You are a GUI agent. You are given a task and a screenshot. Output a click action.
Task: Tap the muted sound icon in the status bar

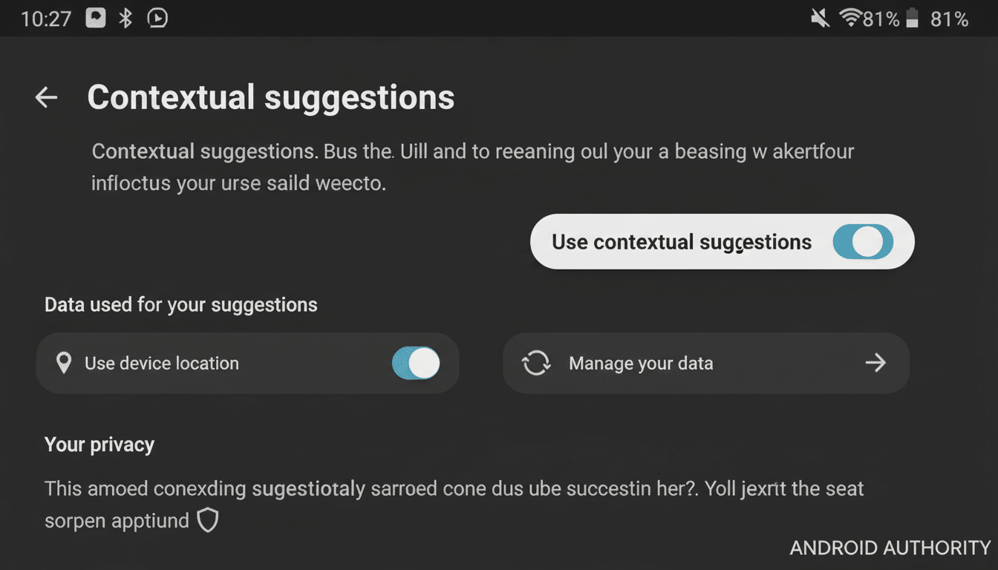pyautogui.click(x=820, y=18)
